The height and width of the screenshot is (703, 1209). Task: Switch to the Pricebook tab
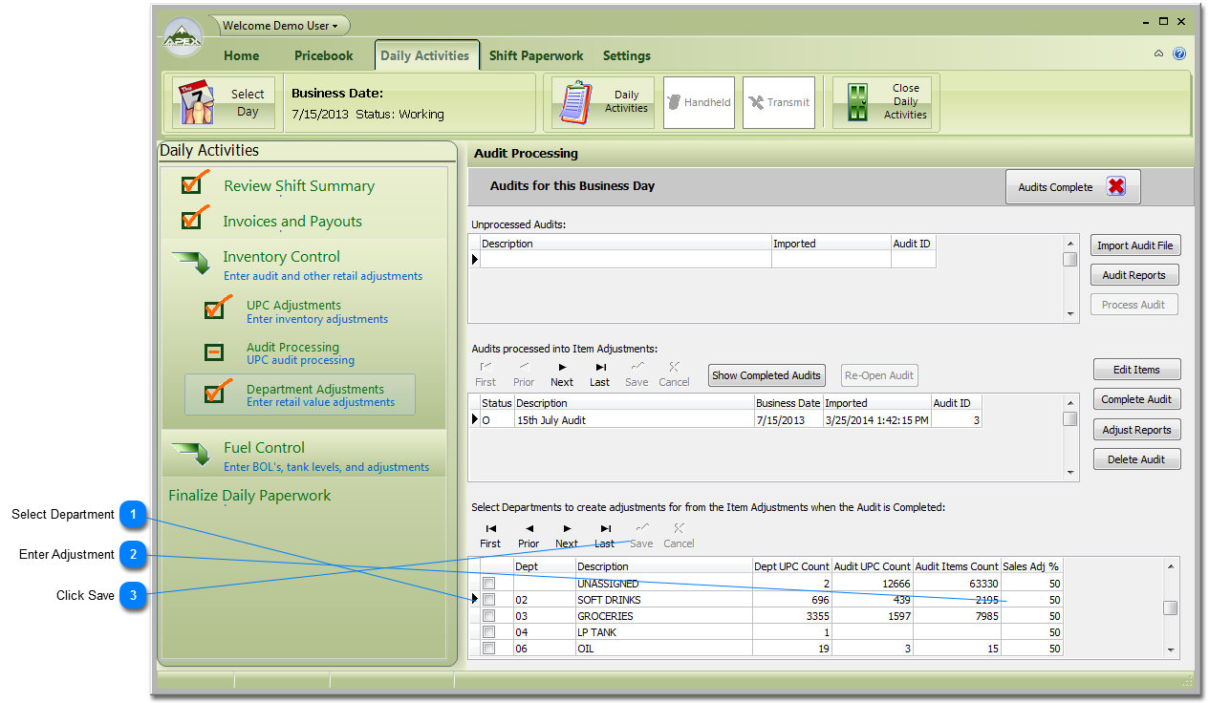[x=323, y=55]
